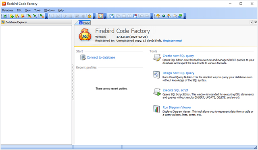Click the Create new database profile icon
The width and height of the screenshot is (258, 150).
12,16
